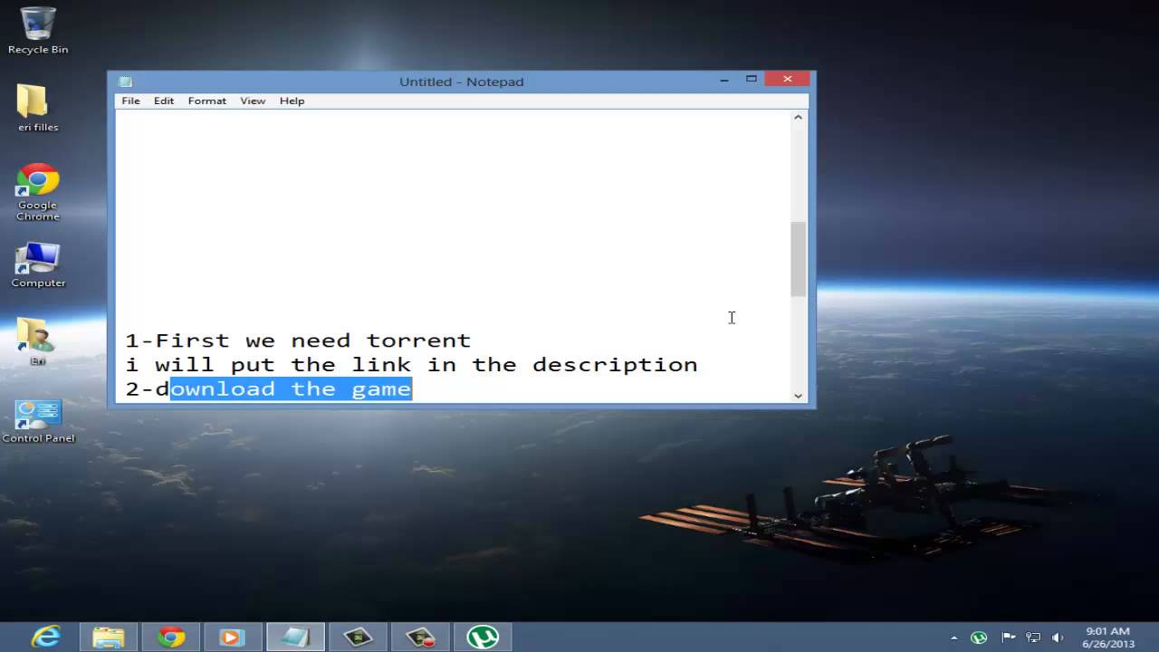Select the Eri user folder icon
Image resolution: width=1159 pixels, height=652 pixels.
click(x=38, y=341)
